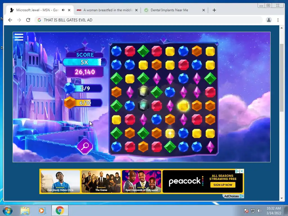Viewport: 288px width, 216px height.
Task: Close the Microsoft Jewel tab
Action: [69, 10]
